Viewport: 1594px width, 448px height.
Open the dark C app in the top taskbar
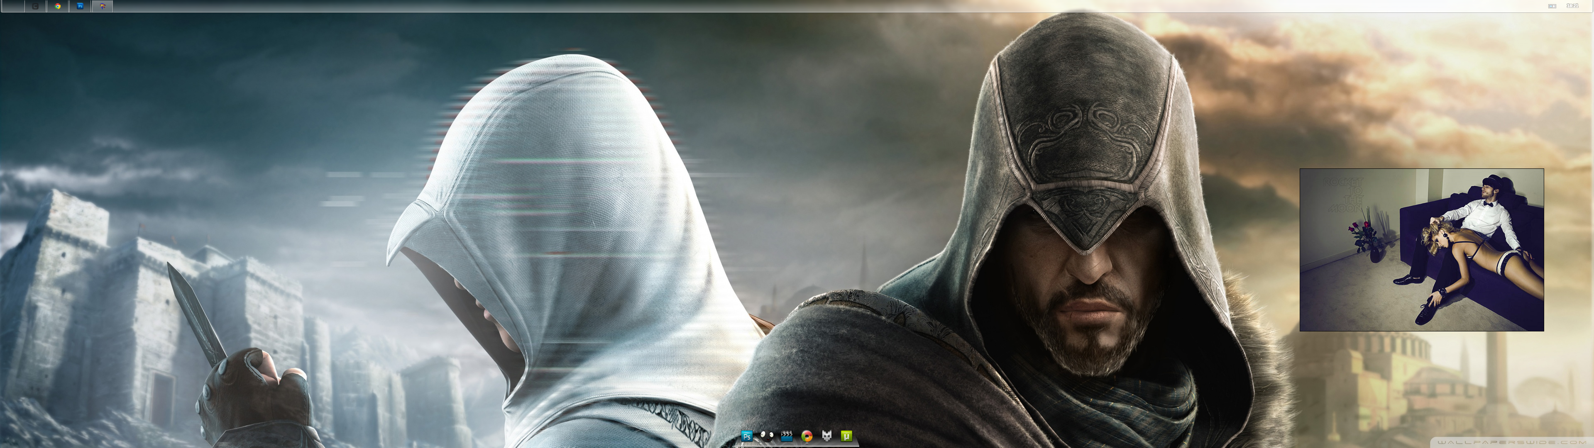click(35, 6)
